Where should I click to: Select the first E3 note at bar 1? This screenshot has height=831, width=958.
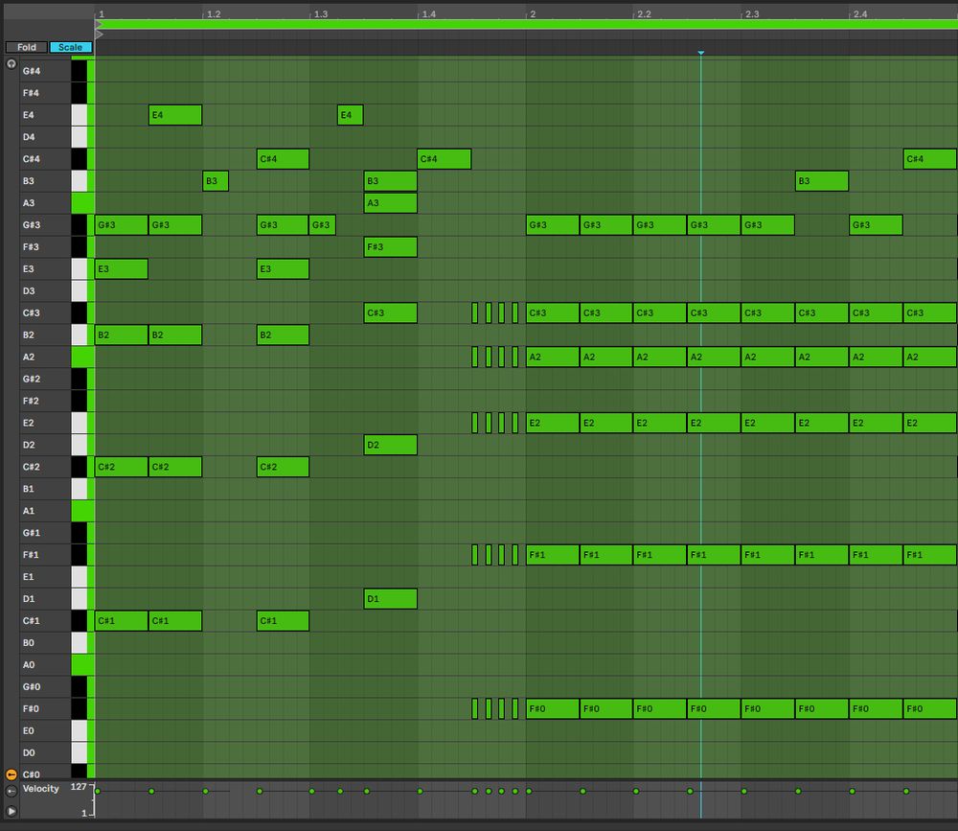click(121, 269)
